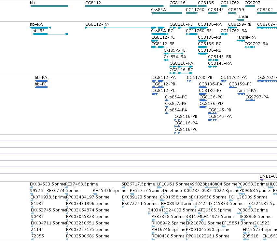Click the CG8116-PC protein label

tap(186, 130)
